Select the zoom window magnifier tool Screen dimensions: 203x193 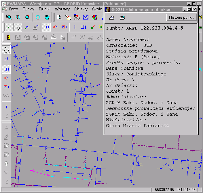tap(9, 17)
